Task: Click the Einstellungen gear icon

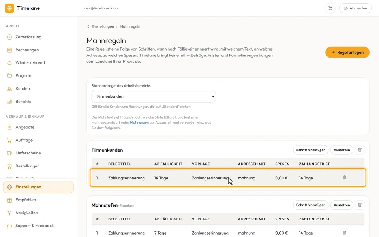Action: [9, 187]
